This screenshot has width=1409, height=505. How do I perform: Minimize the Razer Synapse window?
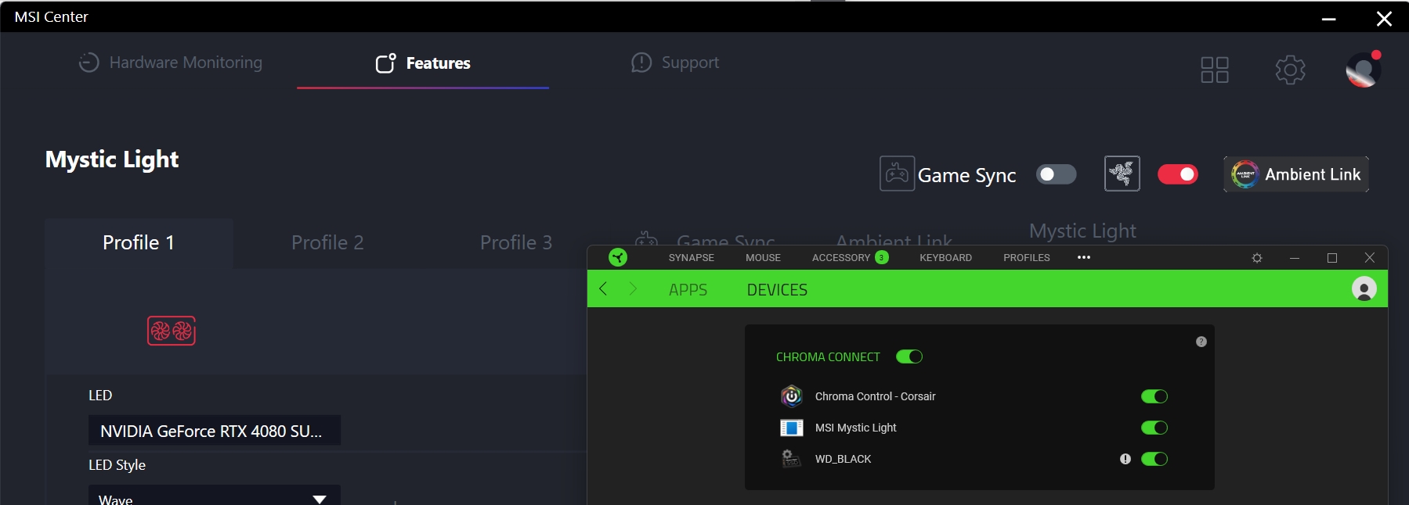pyautogui.click(x=1295, y=258)
